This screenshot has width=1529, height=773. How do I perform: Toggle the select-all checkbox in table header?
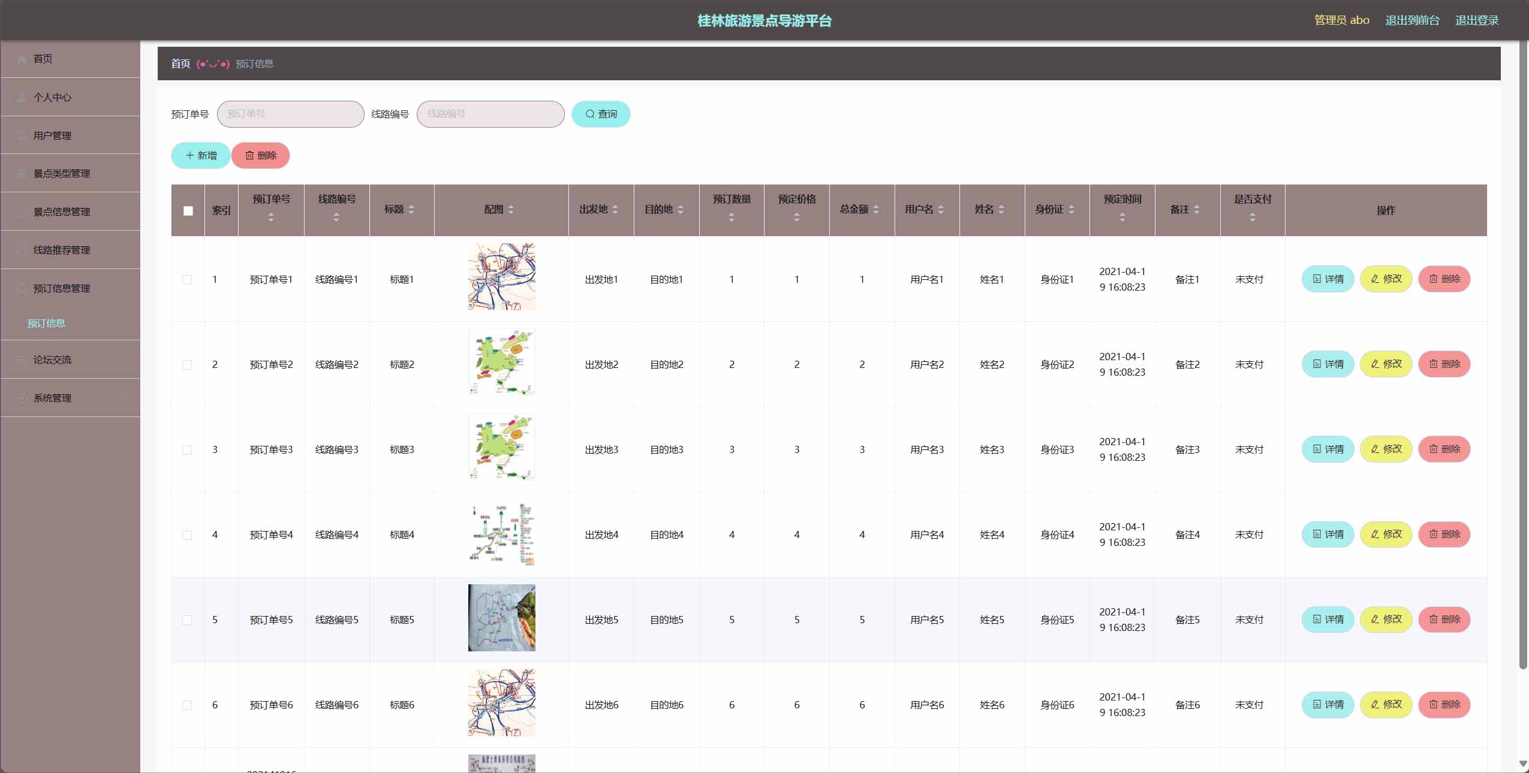click(188, 211)
